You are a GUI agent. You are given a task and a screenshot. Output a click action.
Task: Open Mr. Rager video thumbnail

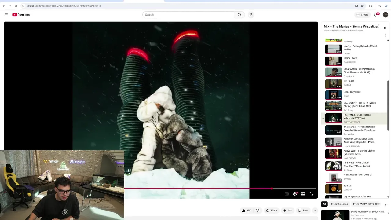334,84
